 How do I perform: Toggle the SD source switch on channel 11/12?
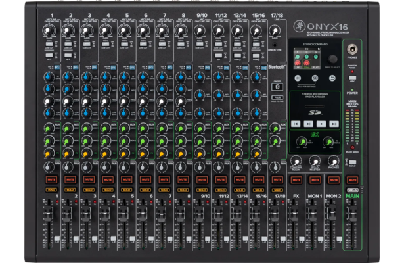tap(218, 55)
